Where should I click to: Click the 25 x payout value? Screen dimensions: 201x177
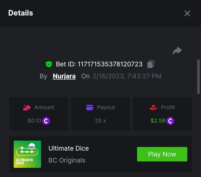point(100,121)
